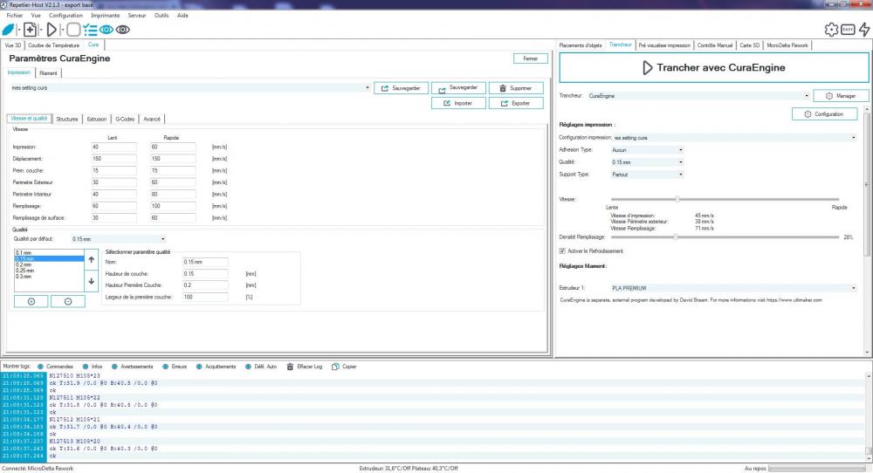The height and width of the screenshot is (473, 873).
Task: Click the Connect printer plug icon
Action: click(x=9, y=30)
